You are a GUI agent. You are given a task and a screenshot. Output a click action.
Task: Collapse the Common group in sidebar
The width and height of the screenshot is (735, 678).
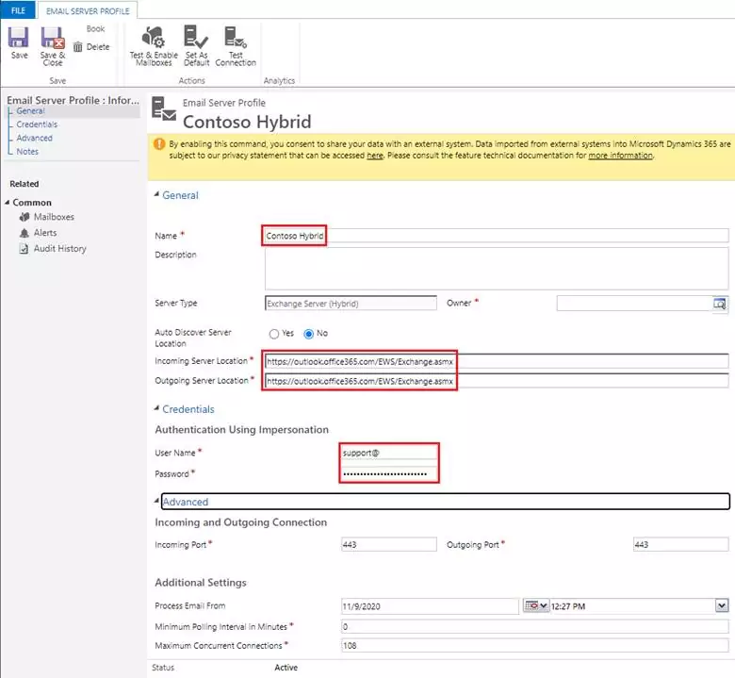click(x=7, y=202)
